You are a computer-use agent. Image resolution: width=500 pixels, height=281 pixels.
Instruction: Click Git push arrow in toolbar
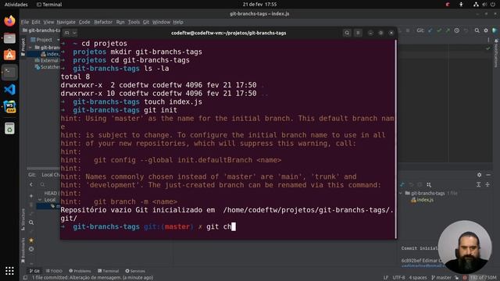pos(448,30)
